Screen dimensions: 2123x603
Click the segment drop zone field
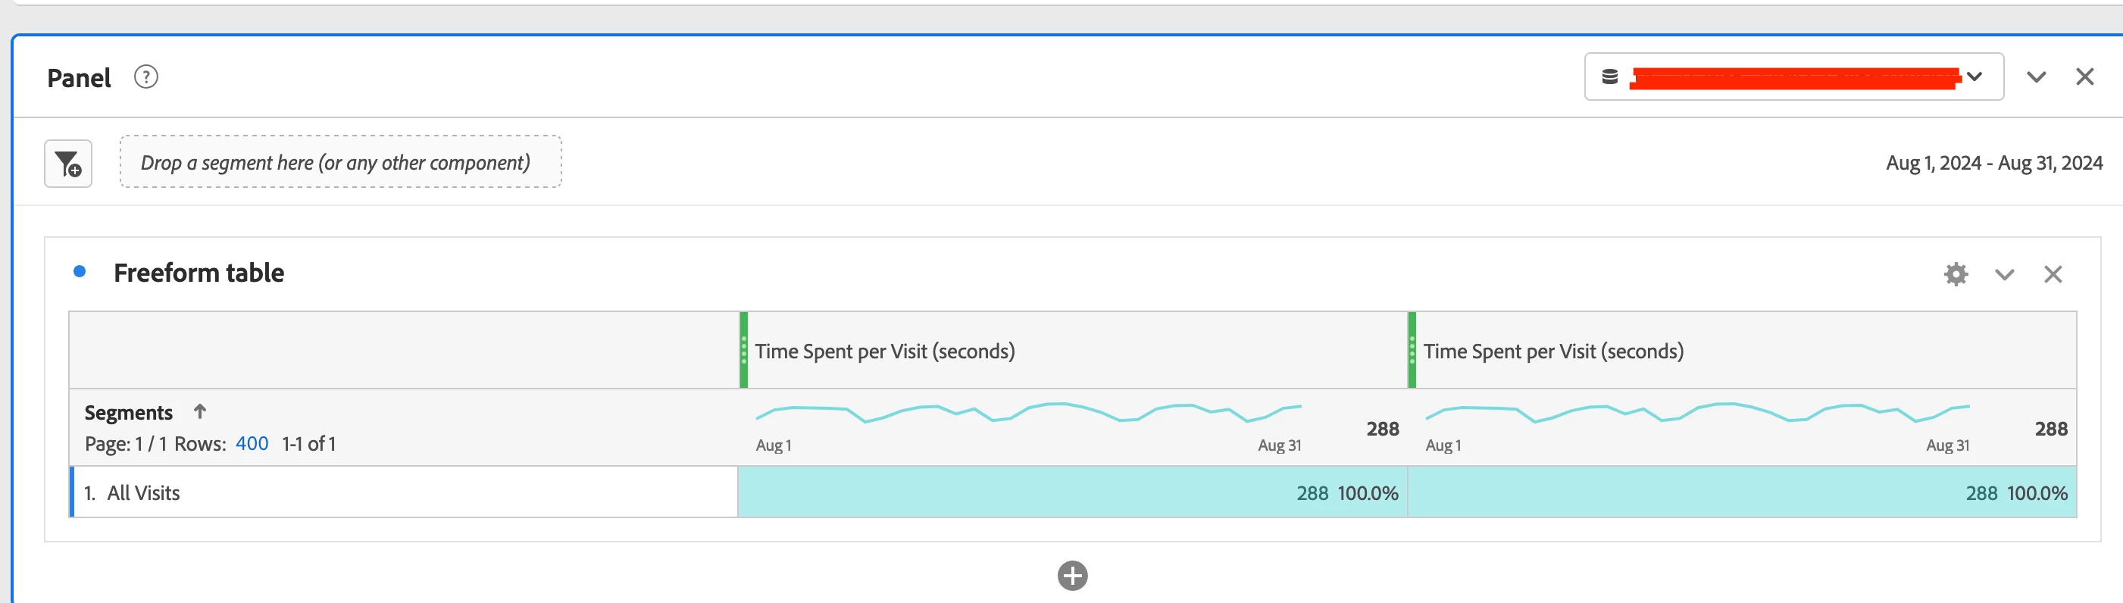pyautogui.click(x=340, y=162)
